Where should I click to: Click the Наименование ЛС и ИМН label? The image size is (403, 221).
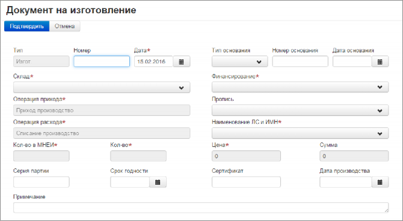tap(247, 122)
